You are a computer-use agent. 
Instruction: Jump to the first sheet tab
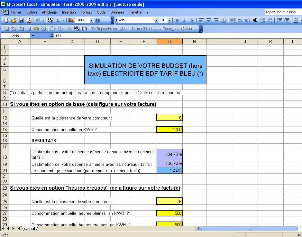3,229
